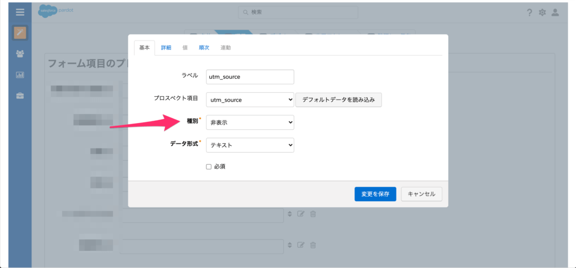The image size is (576, 268).
Task: Open the user profile icon
Action: (555, 12)
